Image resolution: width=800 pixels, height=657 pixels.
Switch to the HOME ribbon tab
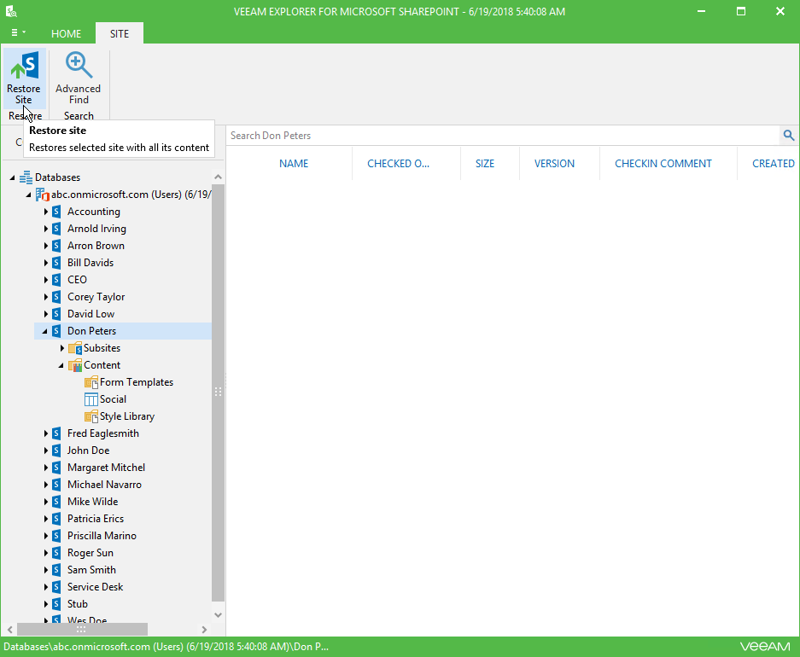(x=66, y=33)
